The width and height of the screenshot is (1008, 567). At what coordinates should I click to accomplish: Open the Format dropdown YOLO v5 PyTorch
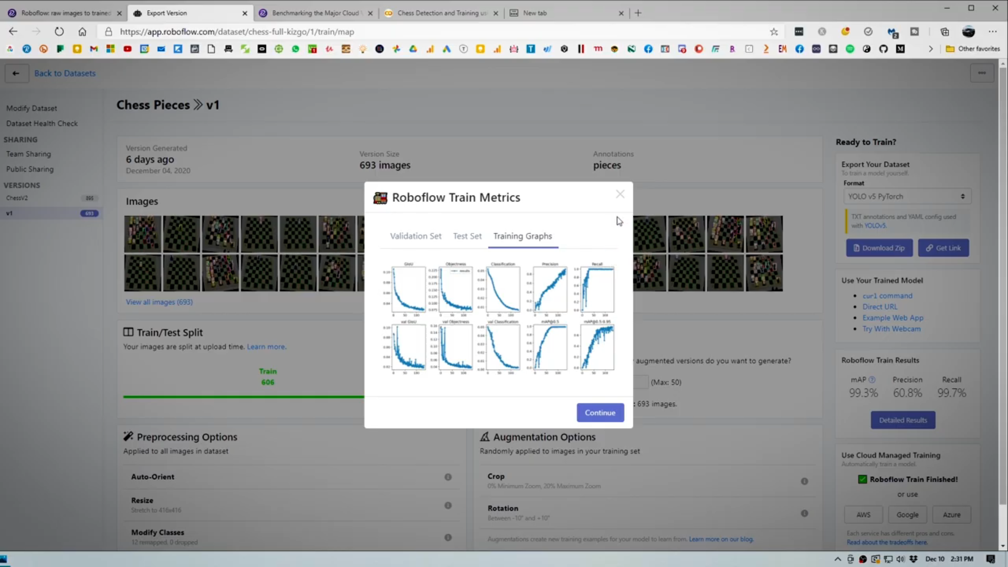tap(907, 196)
